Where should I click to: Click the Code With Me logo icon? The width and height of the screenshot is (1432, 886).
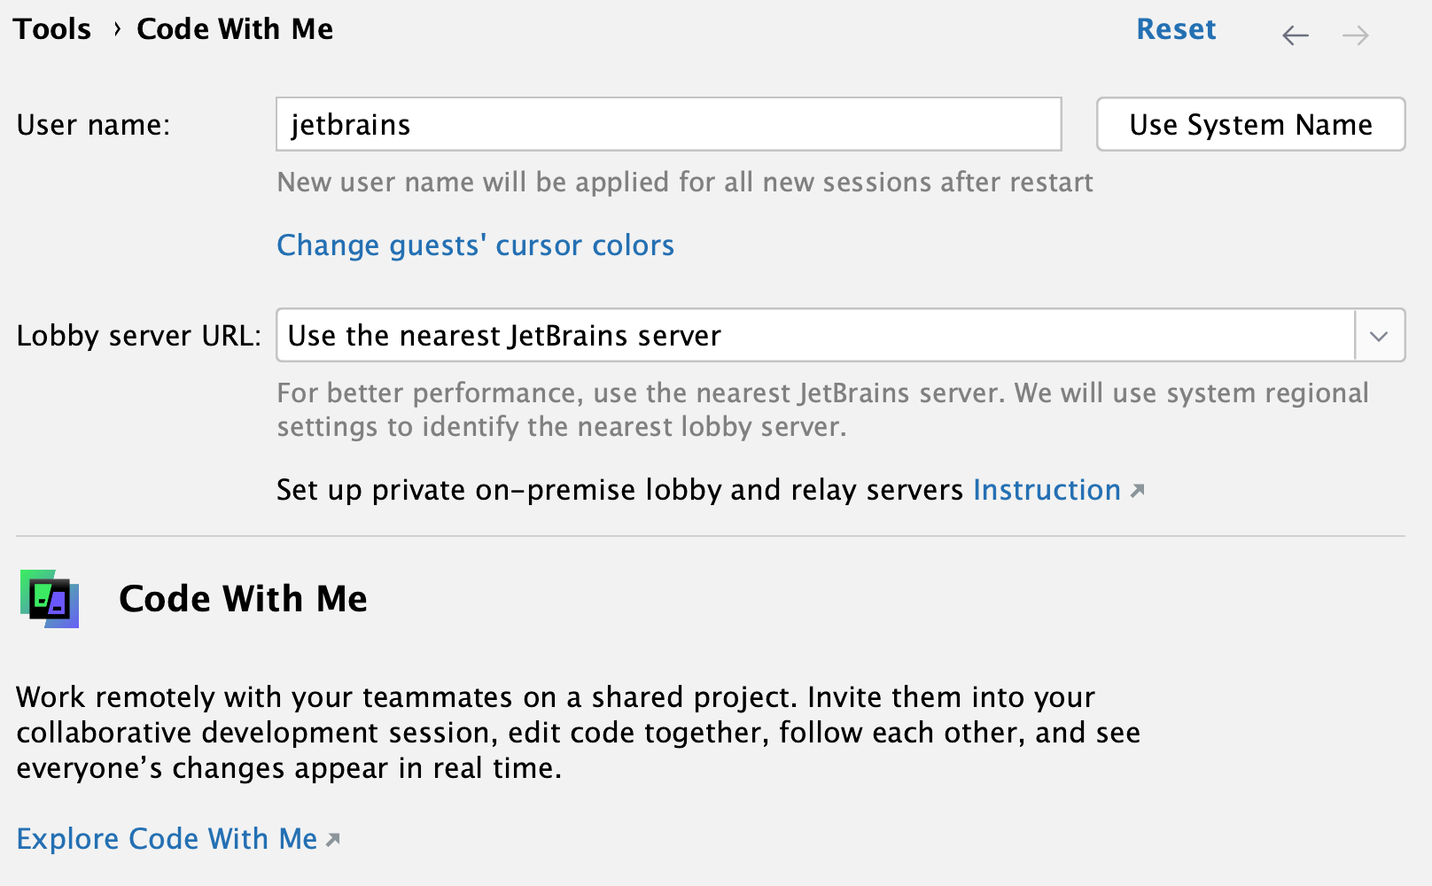[x=50, y=599]
